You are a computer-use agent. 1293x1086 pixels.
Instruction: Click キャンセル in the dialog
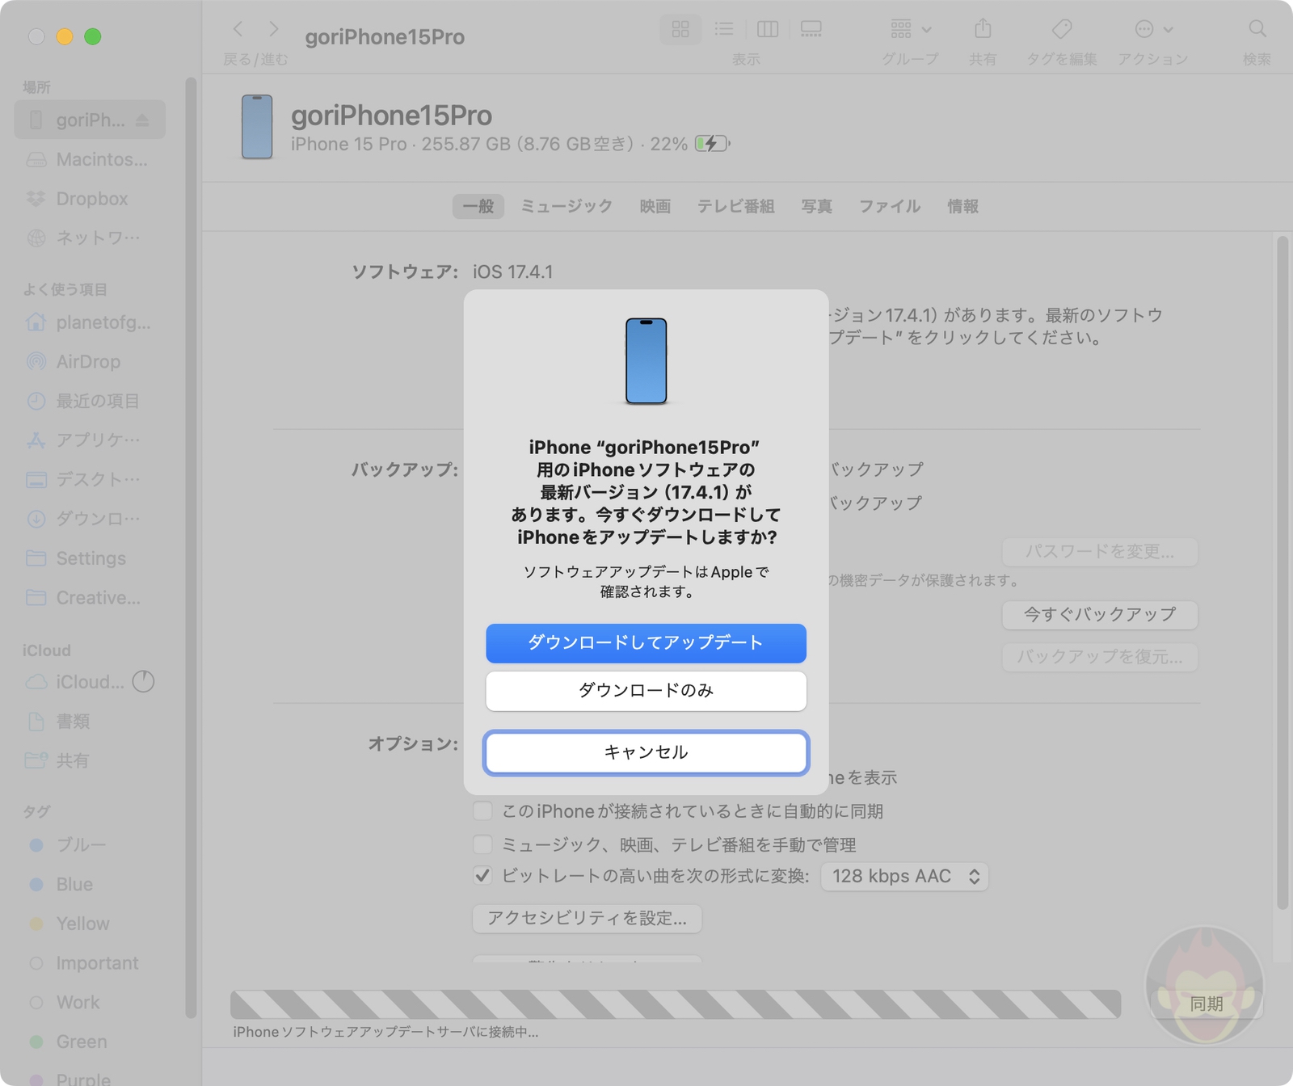[x=646, y=753]
